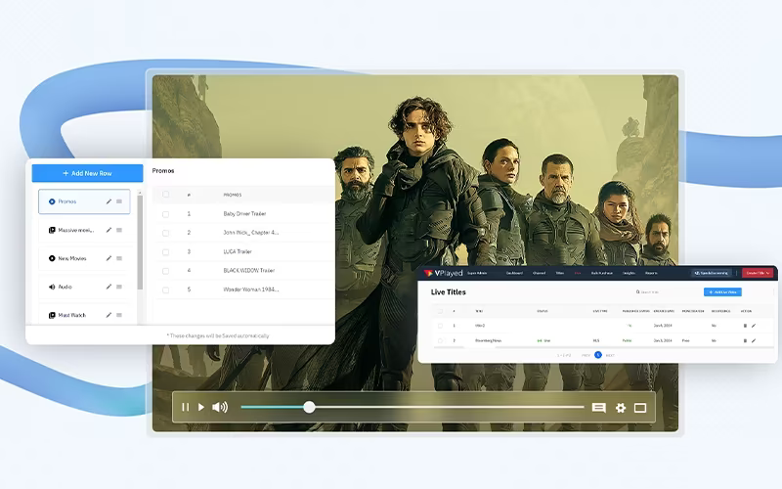This screenshot has width=782, height=489.
Task: Edit the New Movies row pencil icon
Action: [x=109, y=258]
